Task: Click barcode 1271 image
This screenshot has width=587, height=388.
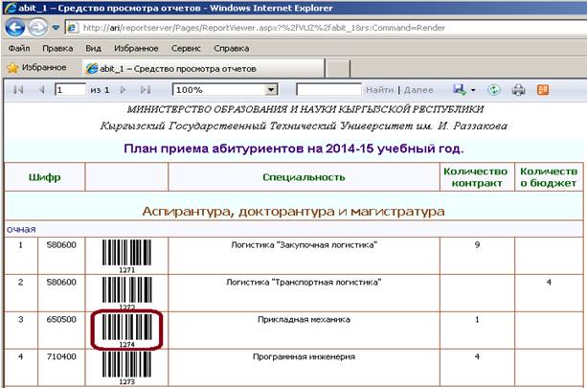Action: pyautogui.click(x=127, y=256)
